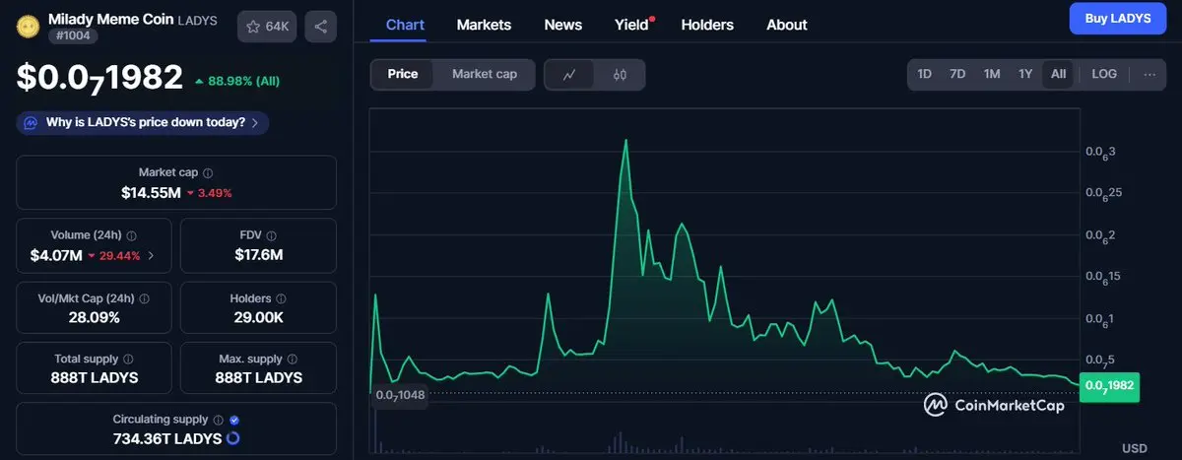This screenshot has width=1182, height=460.
Task: Switch to the Chart tab
Action: point(405,25)
